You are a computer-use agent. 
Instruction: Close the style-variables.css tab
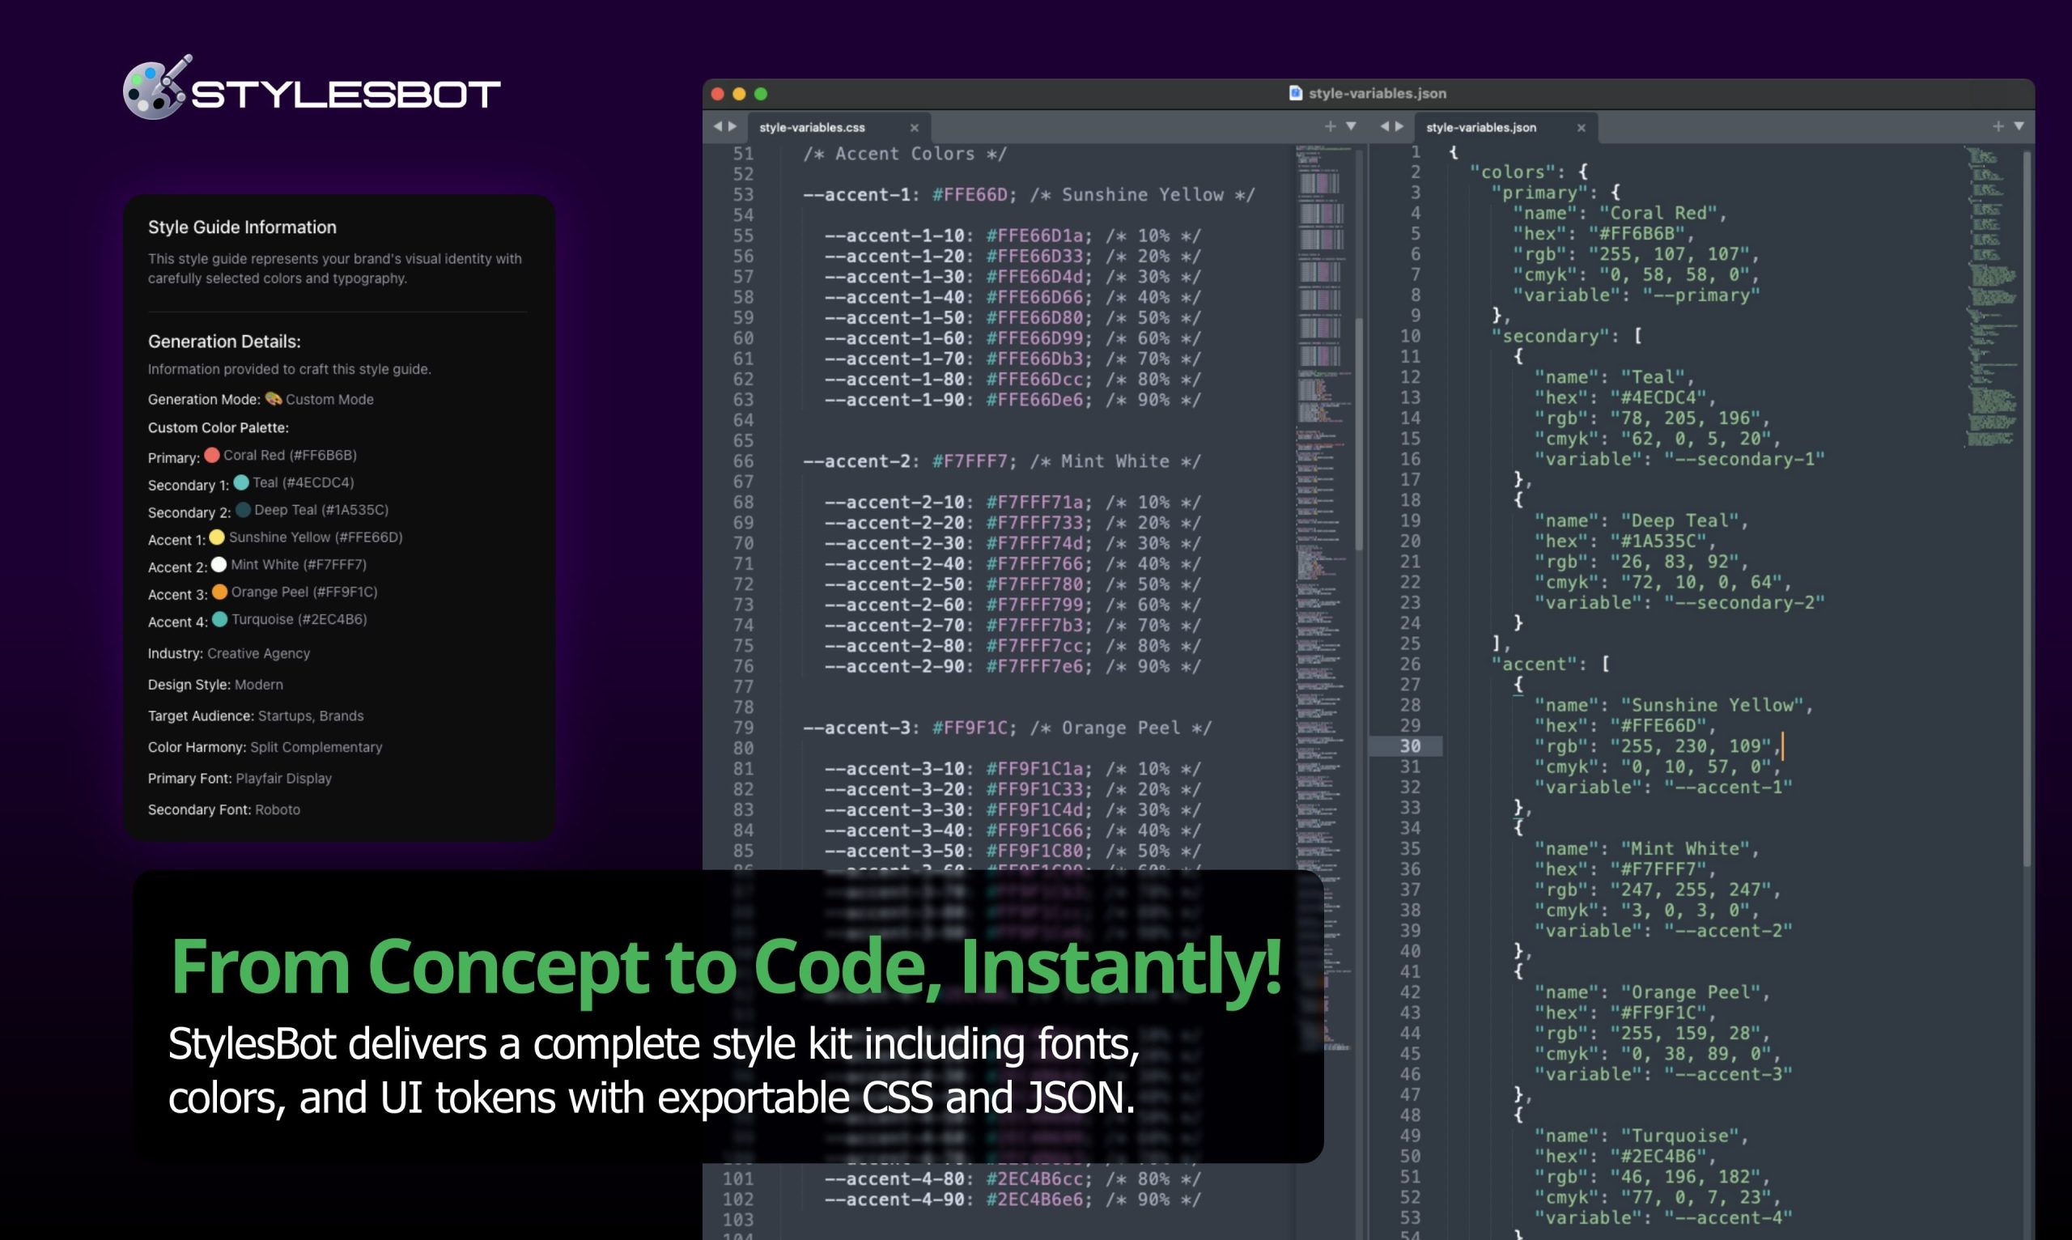(x=914, y=128)
